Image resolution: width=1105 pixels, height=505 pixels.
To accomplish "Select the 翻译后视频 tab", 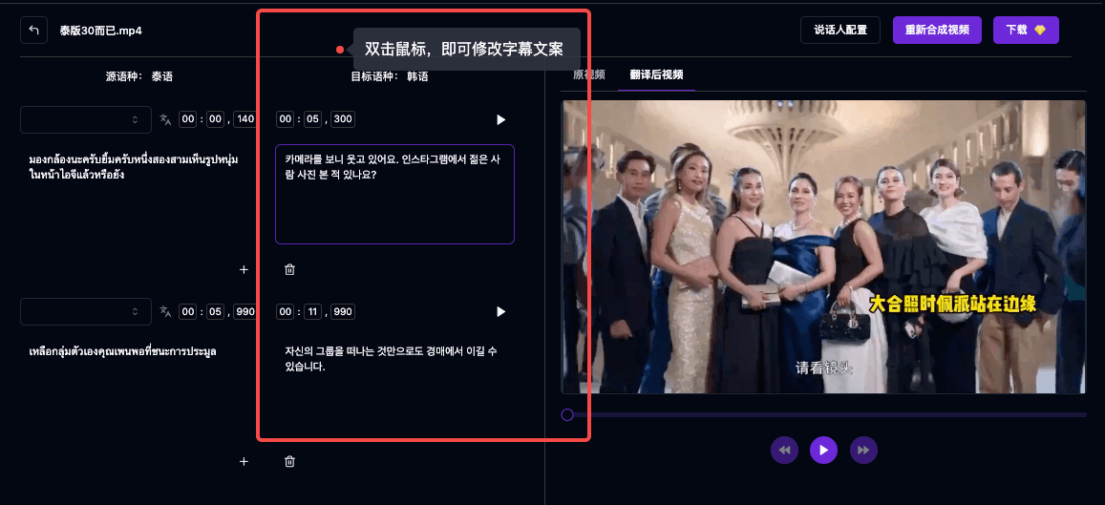I will [x=656, y=74].
